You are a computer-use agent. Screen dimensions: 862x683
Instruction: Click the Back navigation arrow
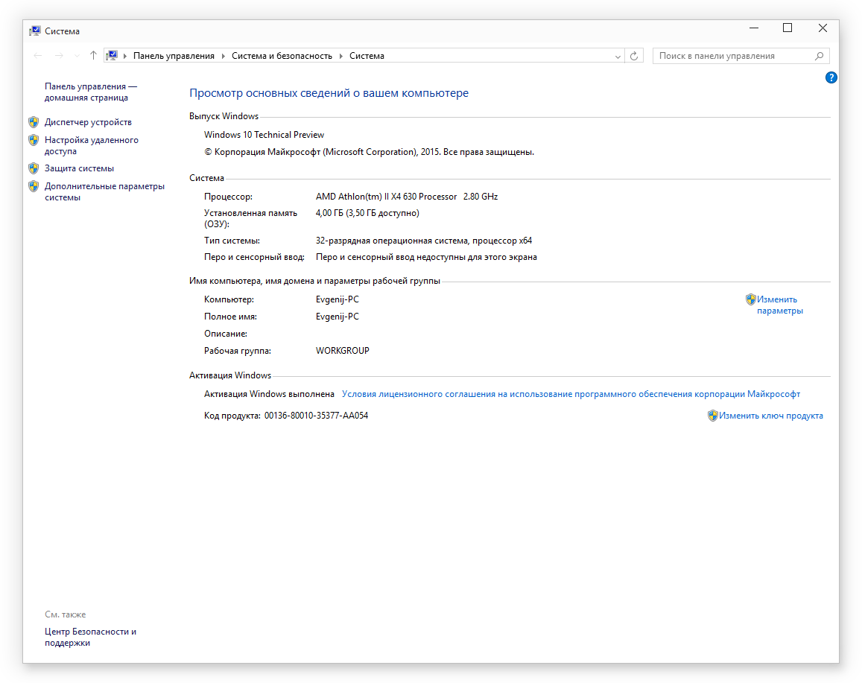click(x=38, y=56)
